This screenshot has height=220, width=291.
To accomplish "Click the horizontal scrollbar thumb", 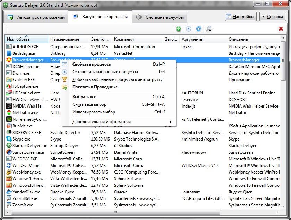I will (x=115, y=212).
